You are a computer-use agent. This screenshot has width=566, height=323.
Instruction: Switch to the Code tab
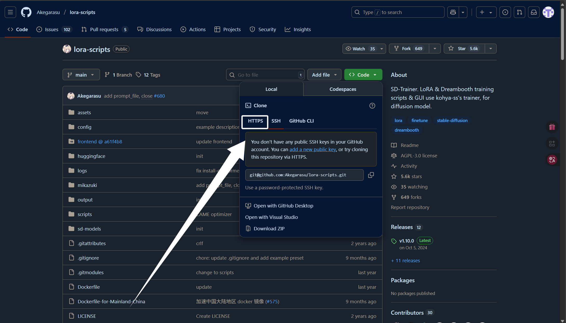click(18, 29)
